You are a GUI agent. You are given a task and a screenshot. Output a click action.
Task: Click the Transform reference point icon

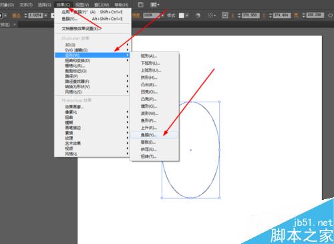click(x=225, y=15)
